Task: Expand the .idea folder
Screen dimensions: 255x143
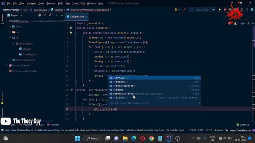Action: pos(10,27)
